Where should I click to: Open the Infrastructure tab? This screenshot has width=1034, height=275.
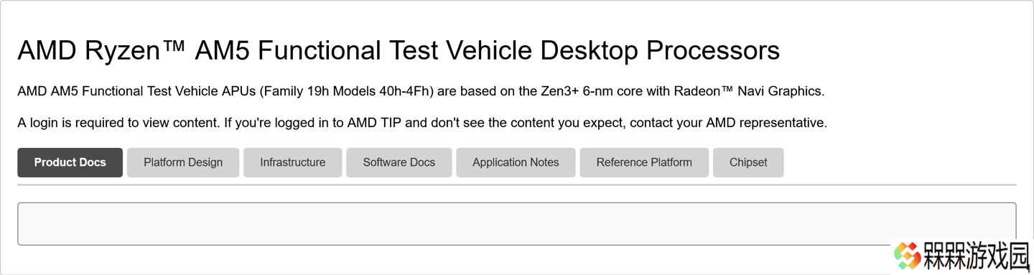click(292, 162)
